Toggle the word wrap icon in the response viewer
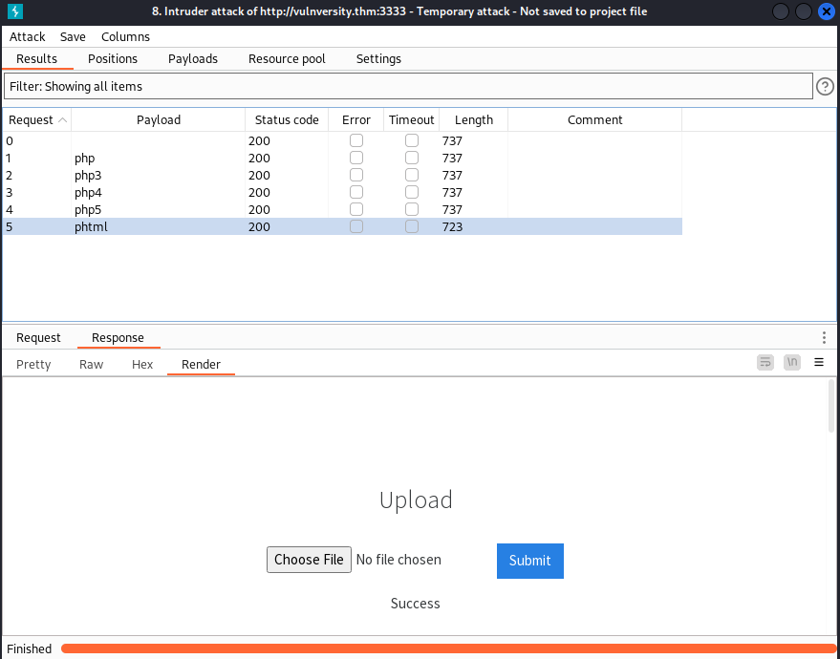Image resolution: width=840 pixels, height=659 pixels. (x=765, y=362)
